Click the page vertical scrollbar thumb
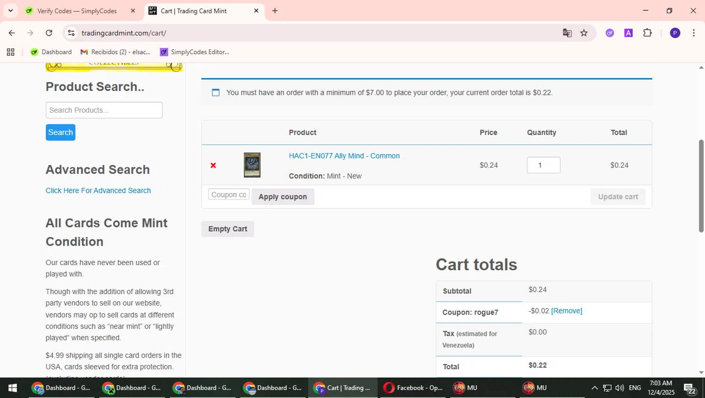The width and height of the screenshot is (705, 398). [x=701, y=186]
